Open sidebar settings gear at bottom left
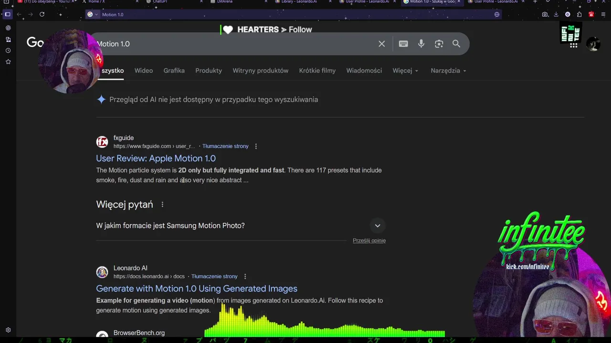 click(x=8, y=330)
